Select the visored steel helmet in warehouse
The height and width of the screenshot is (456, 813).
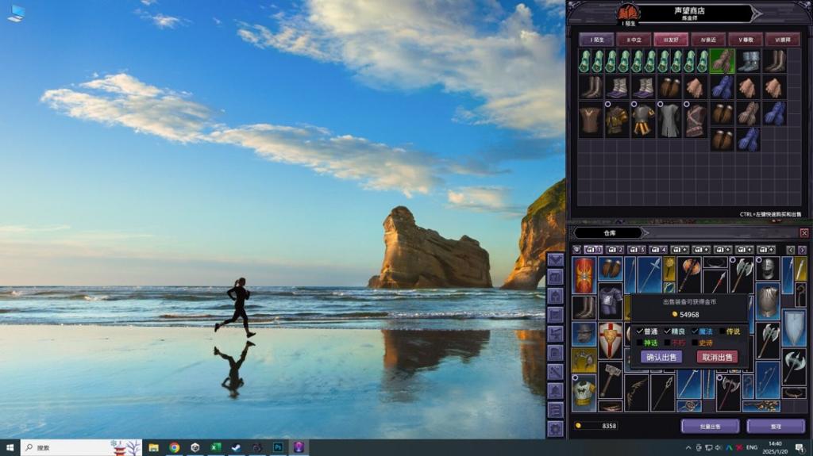point(768,268)
